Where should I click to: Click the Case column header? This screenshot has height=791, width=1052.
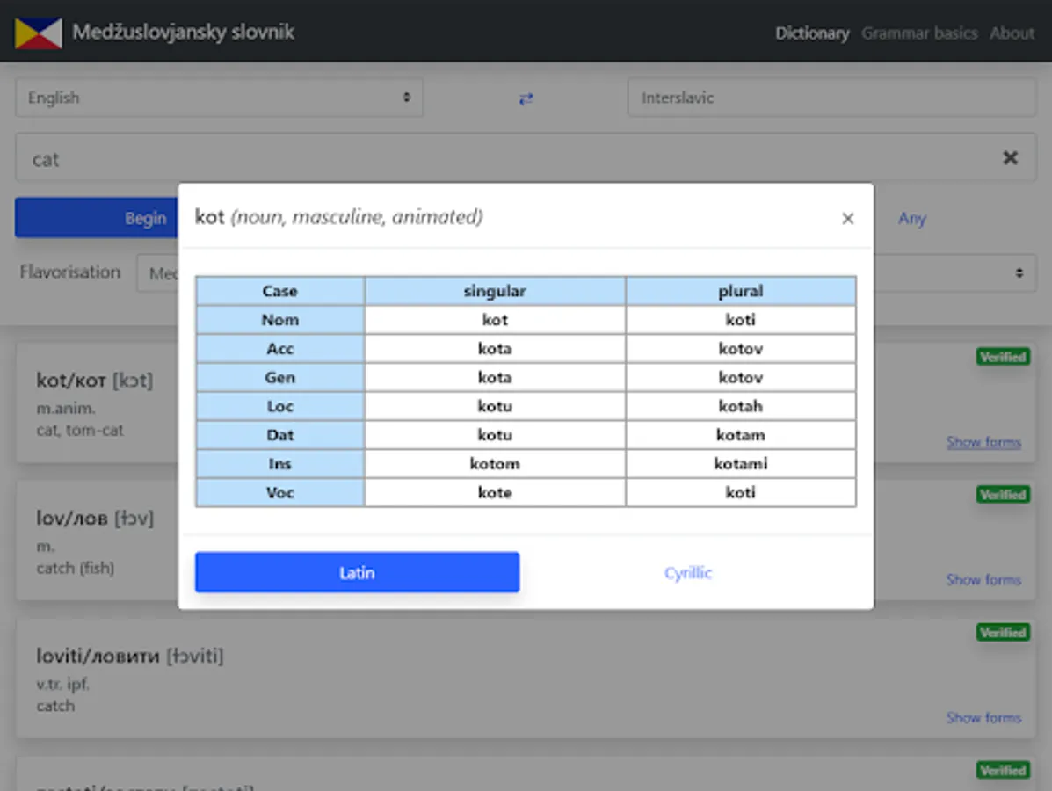279,291
